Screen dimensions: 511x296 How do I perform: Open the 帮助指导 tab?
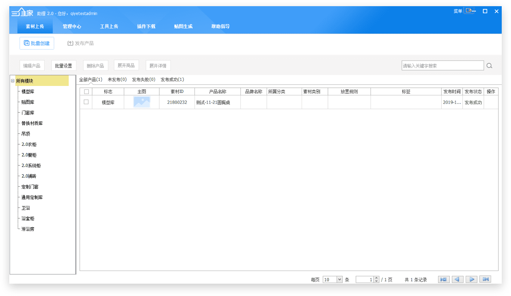coord(220,27)
